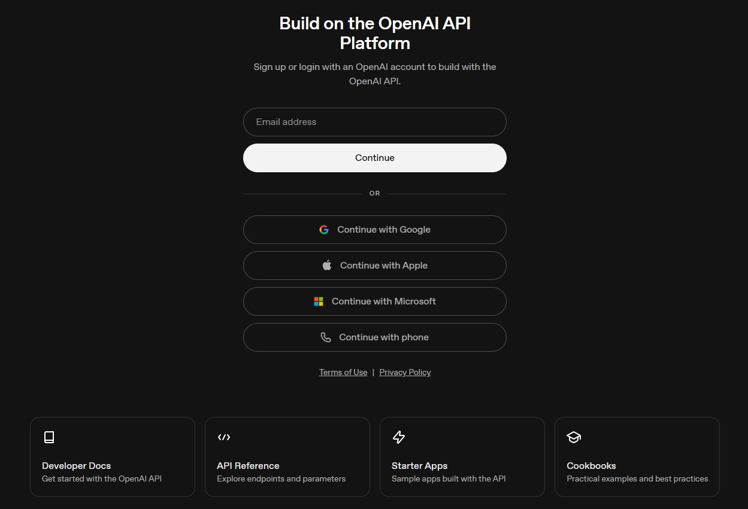Viewport: 748px width, 509px height.
Task: Choose the Continue with phone label
Action: click(x=384, y=337)
